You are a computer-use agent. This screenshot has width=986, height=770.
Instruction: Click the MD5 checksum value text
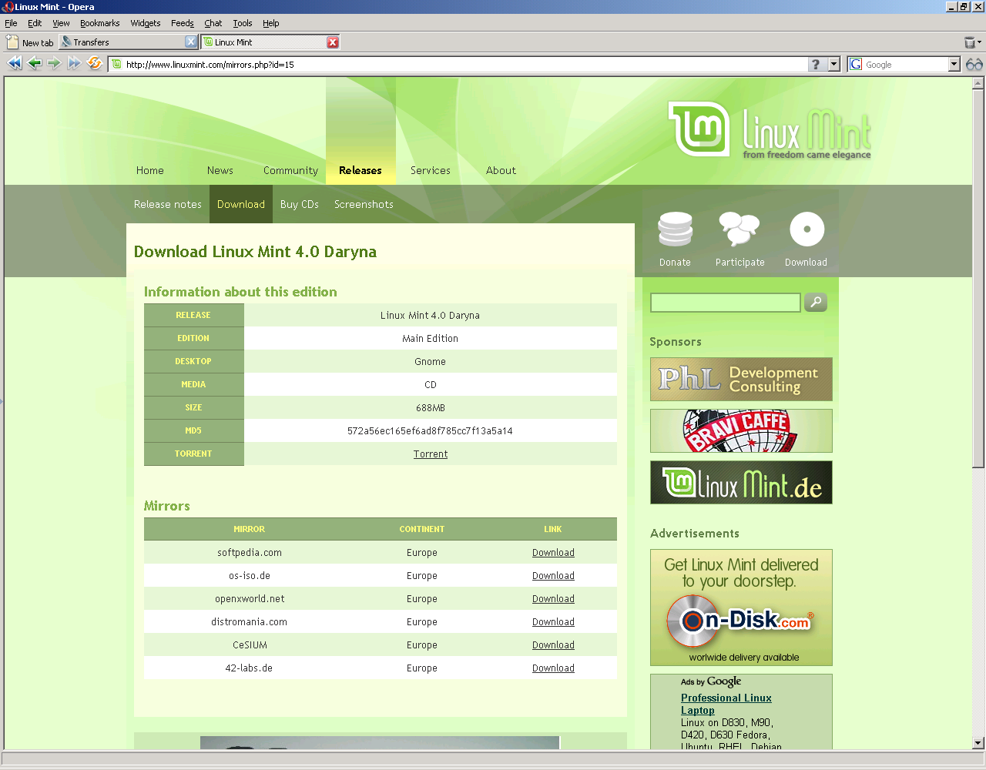pyautogui.click(x=430, y=431)
